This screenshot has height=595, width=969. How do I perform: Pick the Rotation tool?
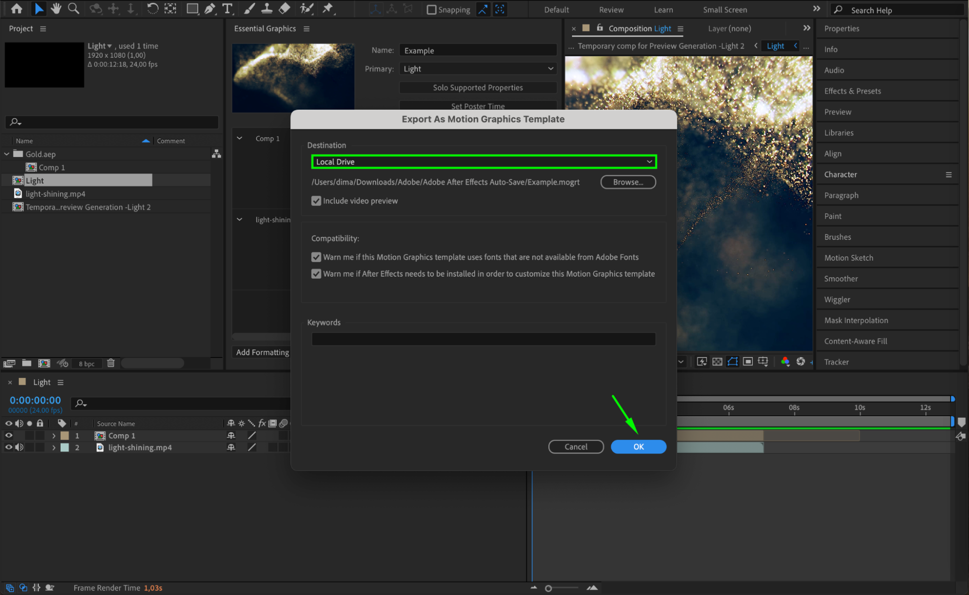pyautogui.click(x=152, y=9)
